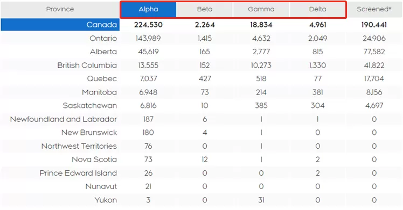Viewport: 403px width, 210px height.
Task: Select the Quebec row label
Action: coord(102,78)
